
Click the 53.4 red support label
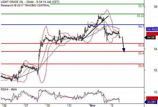tap(141, 53)
